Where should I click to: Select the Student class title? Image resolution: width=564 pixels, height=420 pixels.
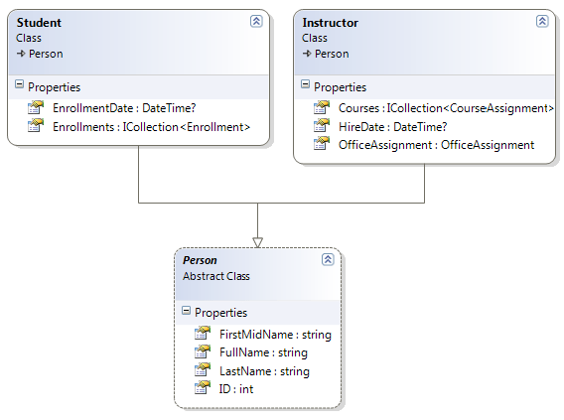click(x=39, y=23)
